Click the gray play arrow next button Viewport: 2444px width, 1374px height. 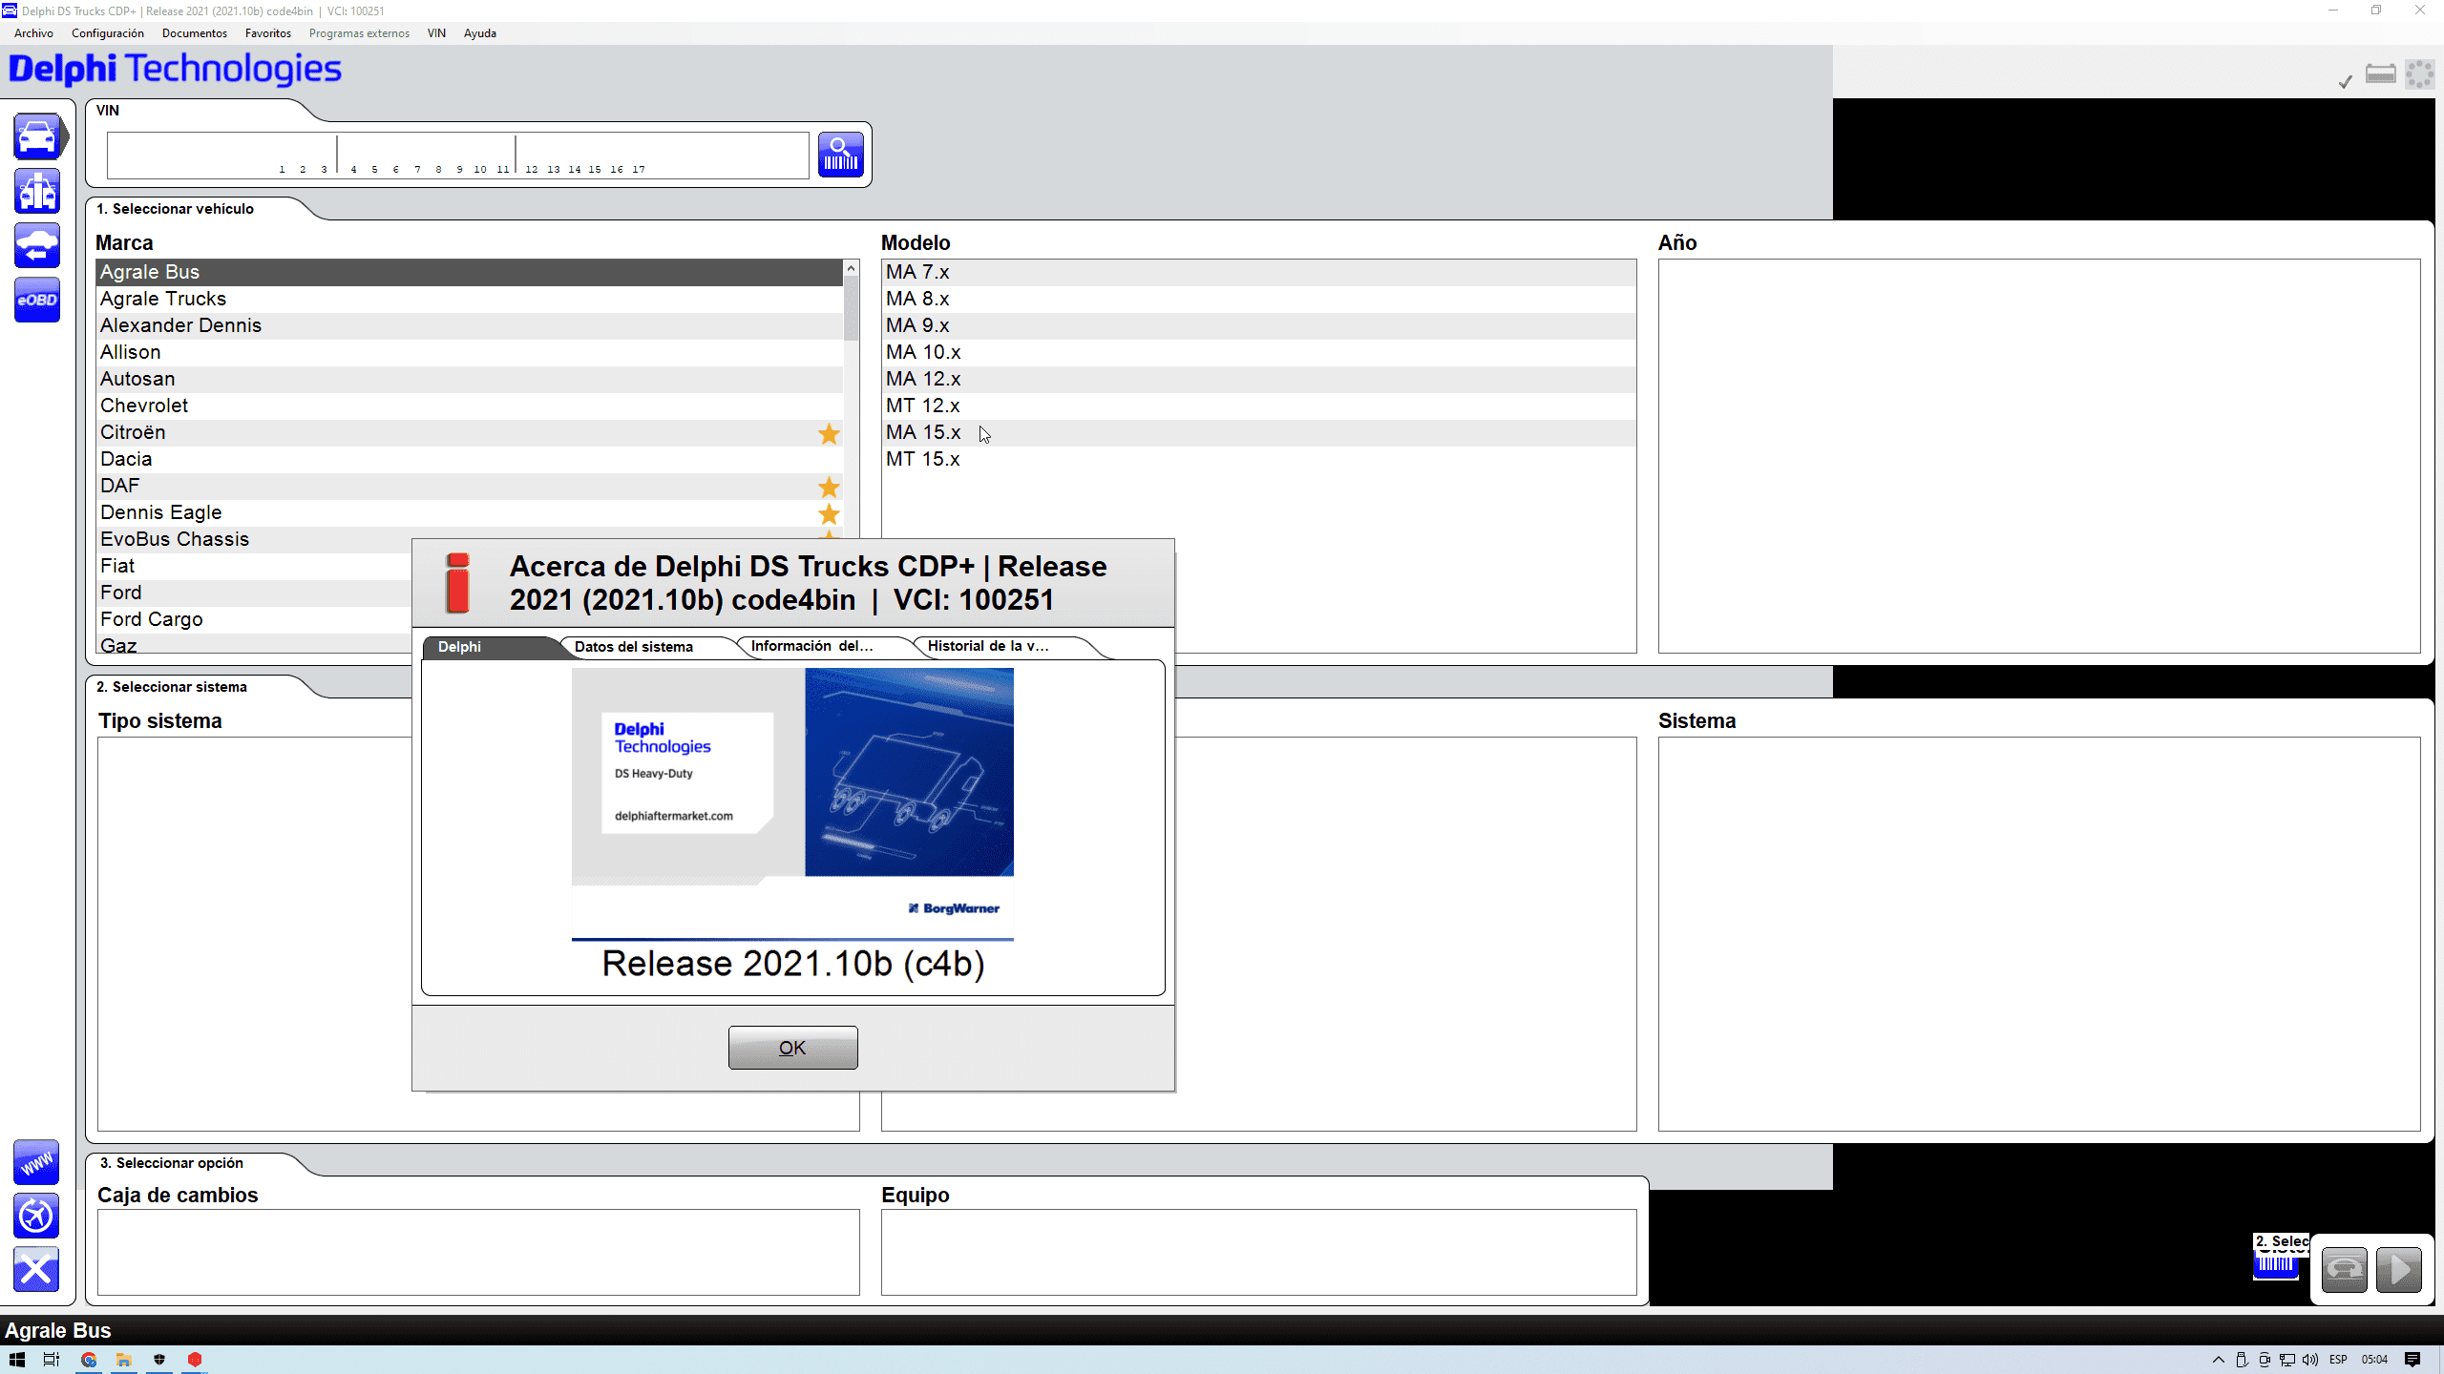2398,1269
